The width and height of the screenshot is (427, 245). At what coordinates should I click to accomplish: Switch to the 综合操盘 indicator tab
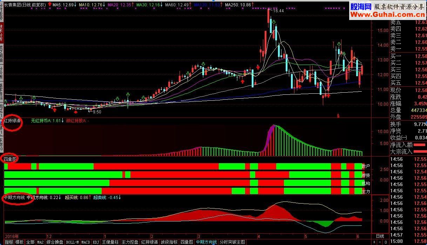coord(55,242)
